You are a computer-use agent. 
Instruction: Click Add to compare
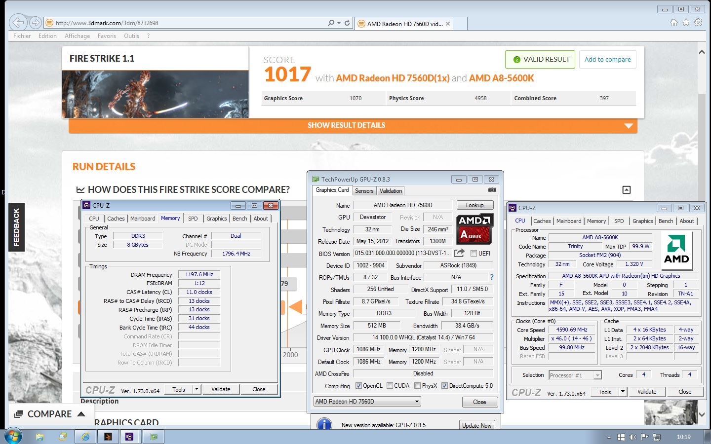(607, 59)
